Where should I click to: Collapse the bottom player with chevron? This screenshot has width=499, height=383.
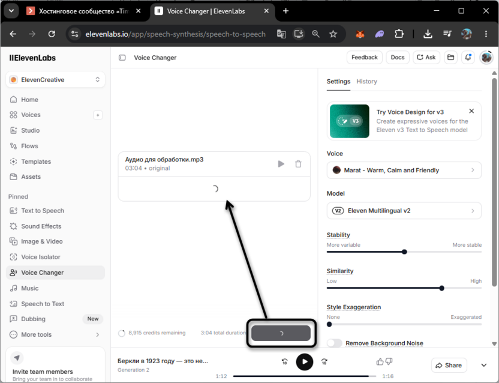click(484, 365)
